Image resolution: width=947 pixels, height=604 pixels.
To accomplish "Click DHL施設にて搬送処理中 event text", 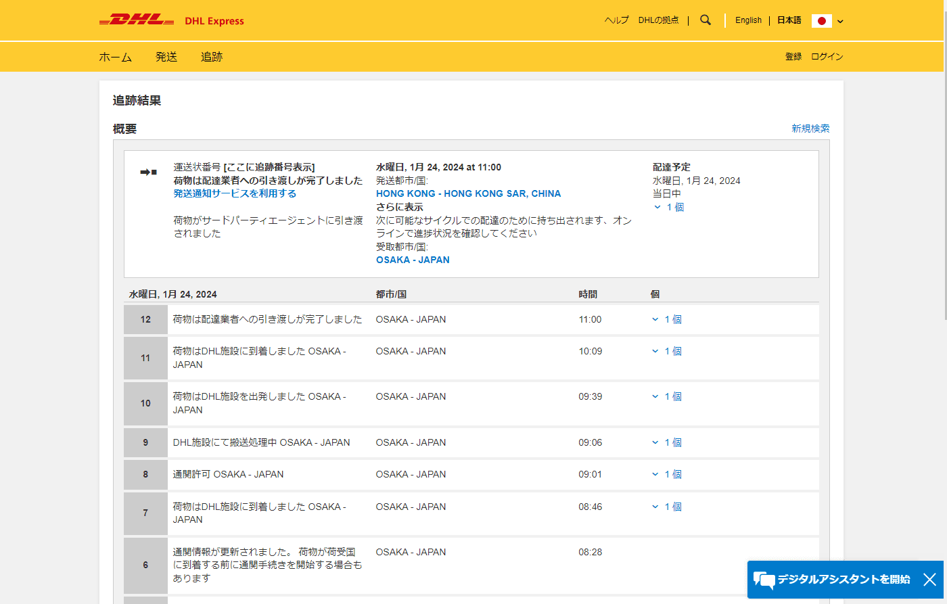I will (x=261, y=442).
